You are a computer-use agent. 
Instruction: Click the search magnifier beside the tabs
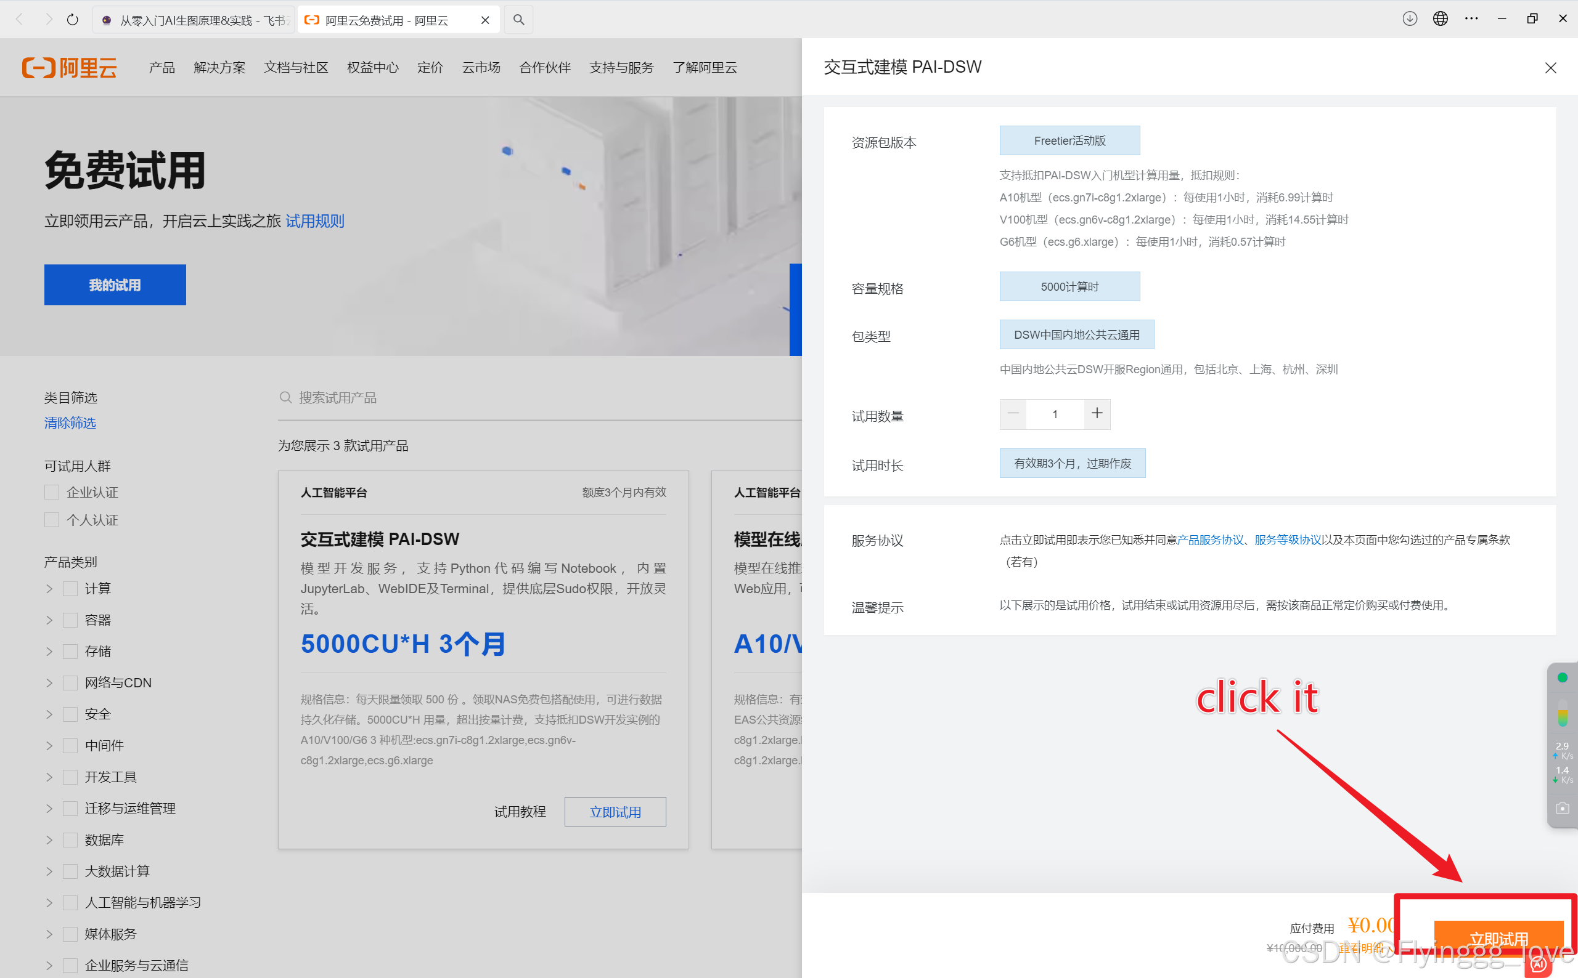[x=518, y=20]
